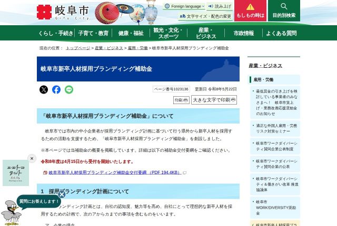The height and width of the screenshot is (226, 337).
Task: Open ワークダイバーシティ賛同企業公表制度 link
Action: 275,146
